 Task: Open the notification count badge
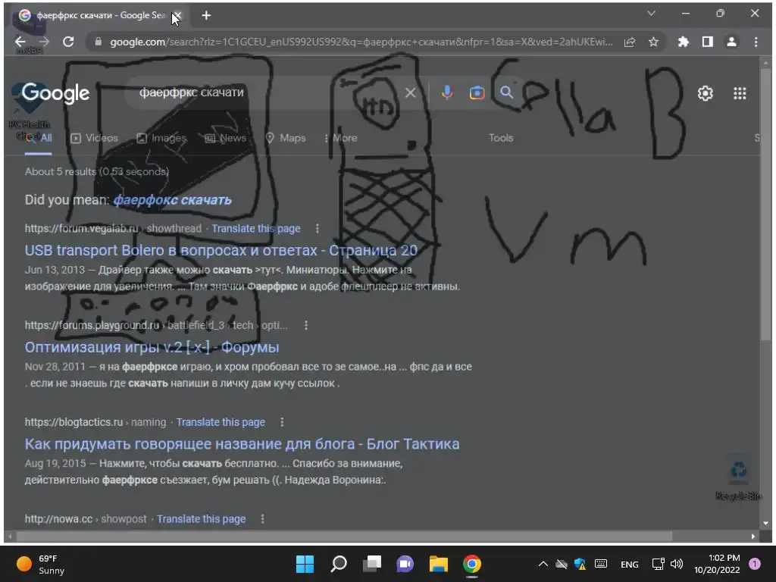pyautogui.click(x=755, y=564)
